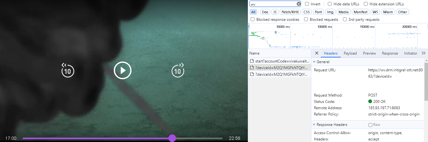
Task: Toggle 3rd-party requests checkbox
Action: click(x=345, y=19)
